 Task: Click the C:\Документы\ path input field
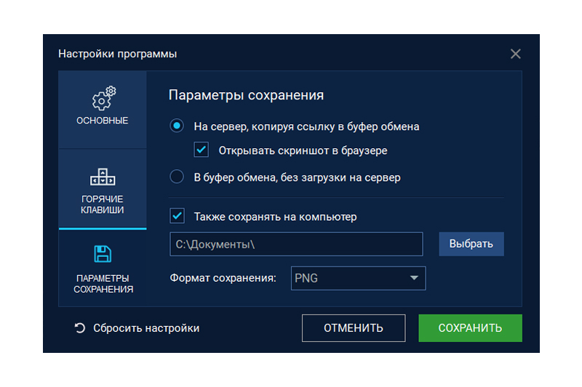(x=295, y=245)
